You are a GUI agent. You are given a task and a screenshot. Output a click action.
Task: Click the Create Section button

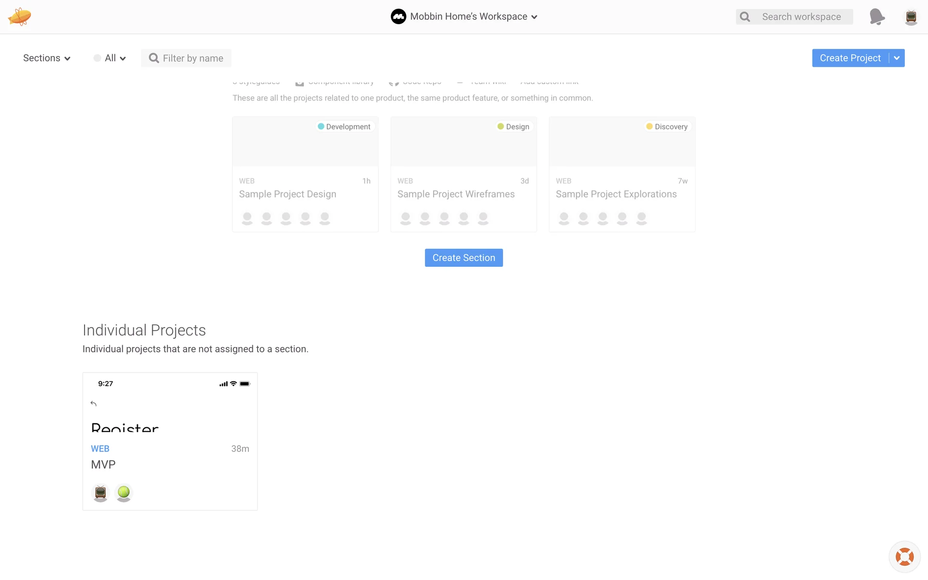464,258
